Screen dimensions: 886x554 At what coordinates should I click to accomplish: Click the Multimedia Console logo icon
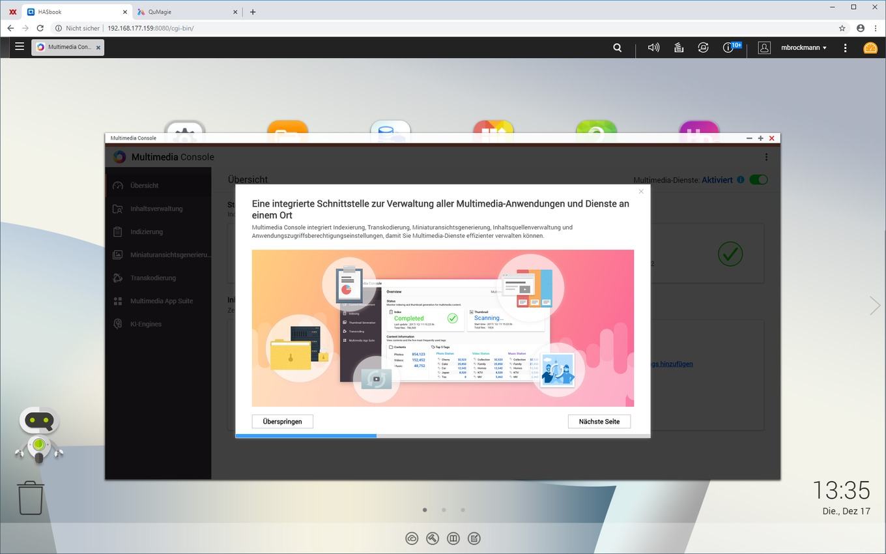[119, 157]
